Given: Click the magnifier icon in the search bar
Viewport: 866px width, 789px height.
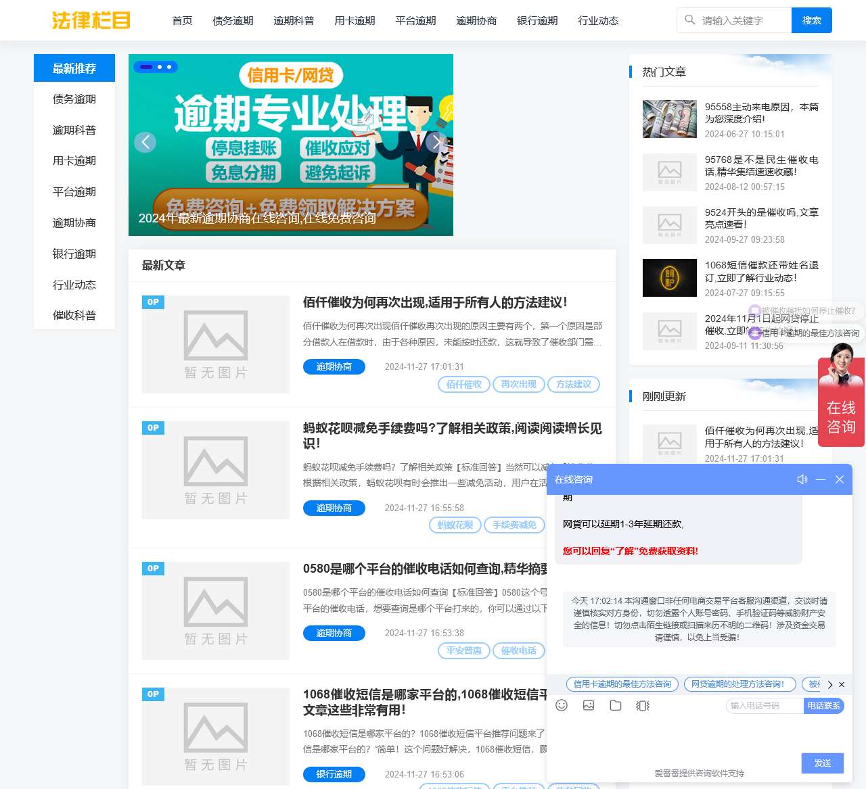Looking at the screenshot, I should pos(689,20).
